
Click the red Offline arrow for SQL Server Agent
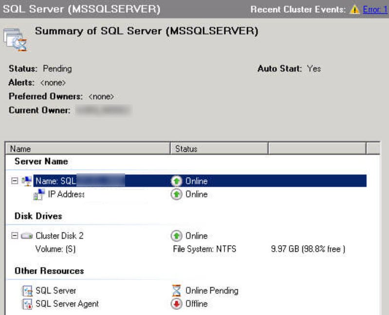(176, 304)
